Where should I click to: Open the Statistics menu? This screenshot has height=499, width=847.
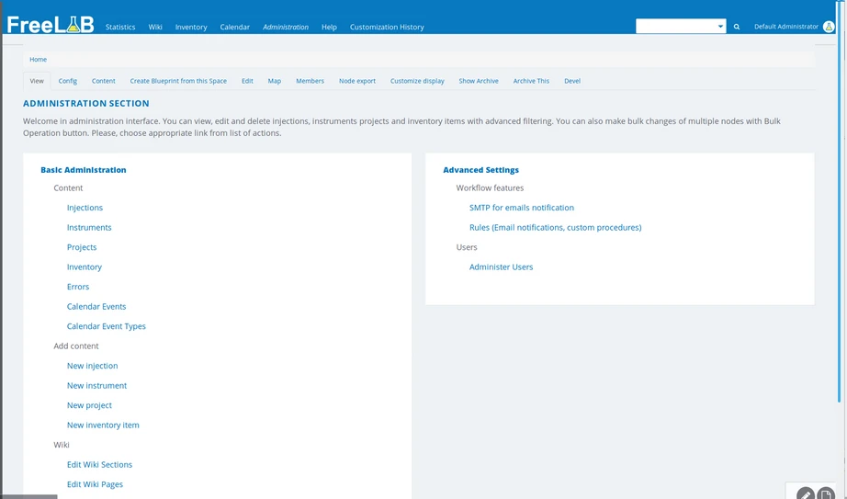tap(120, 27)
